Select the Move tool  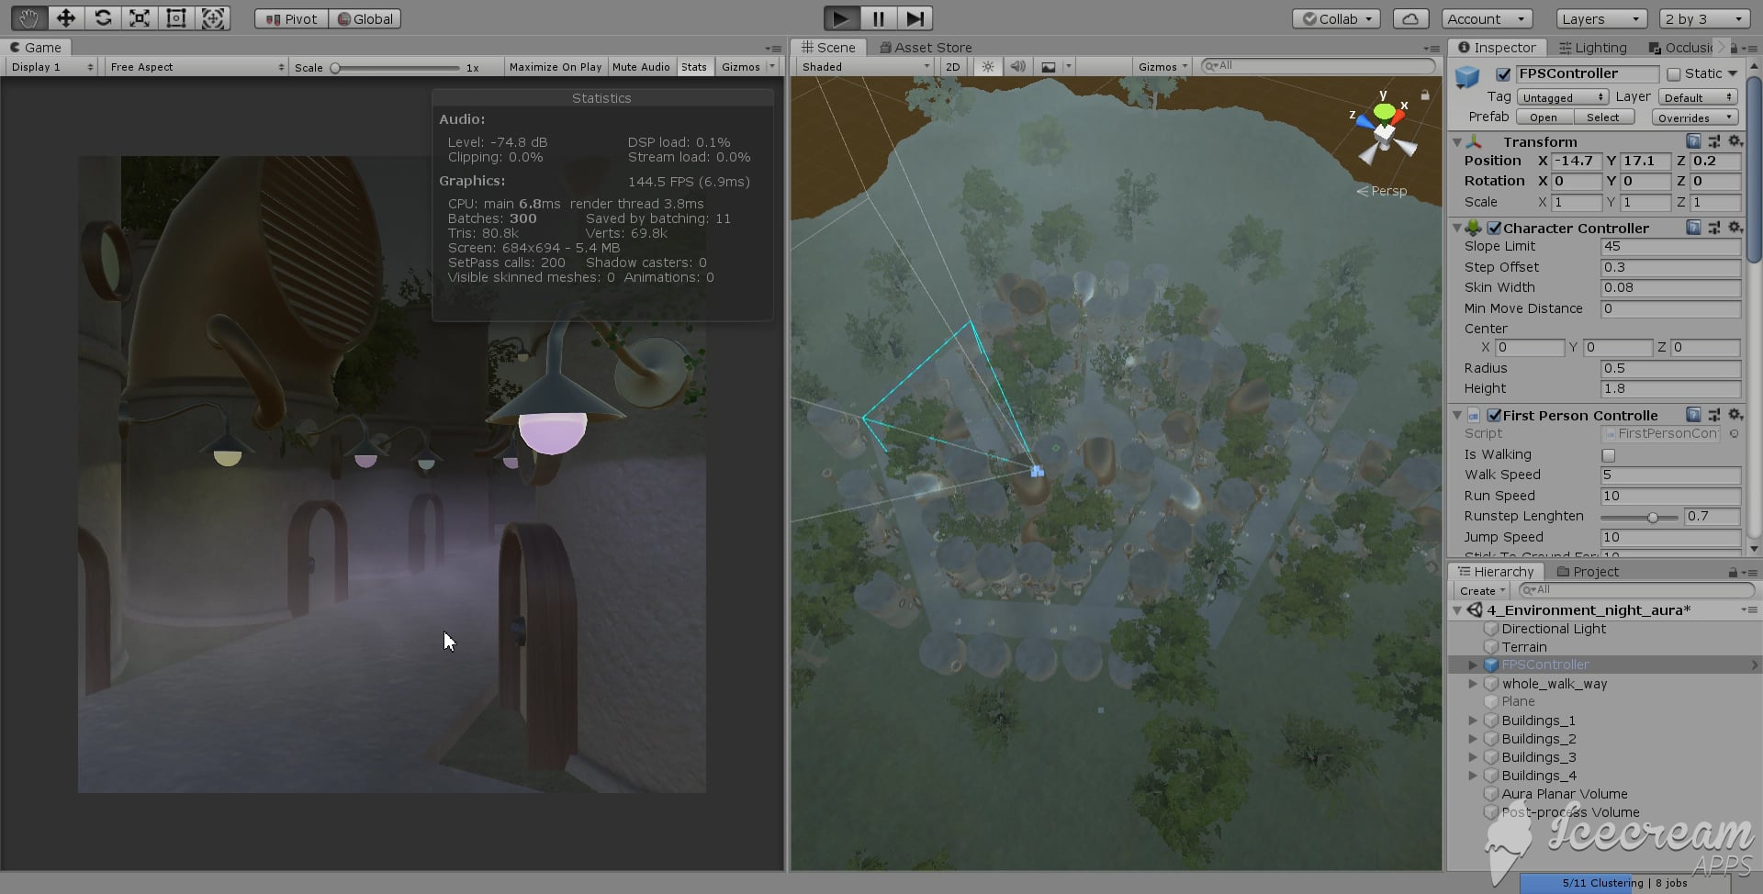(x=65, y=17)
